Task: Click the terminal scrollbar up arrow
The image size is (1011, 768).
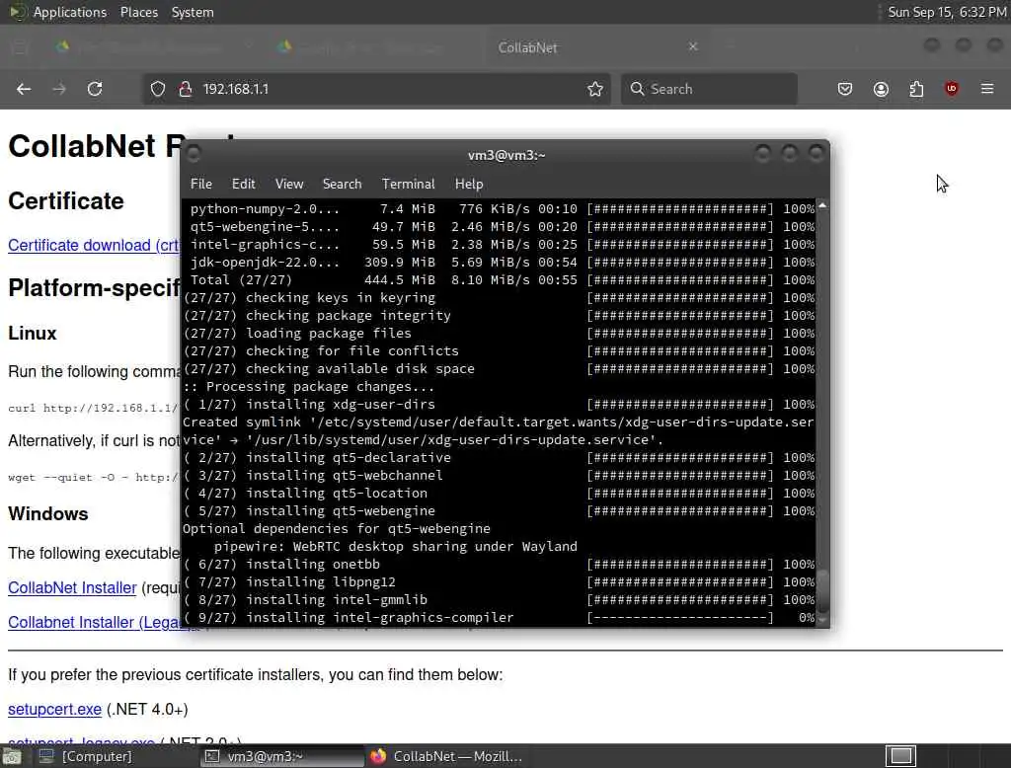Action: 822,205
